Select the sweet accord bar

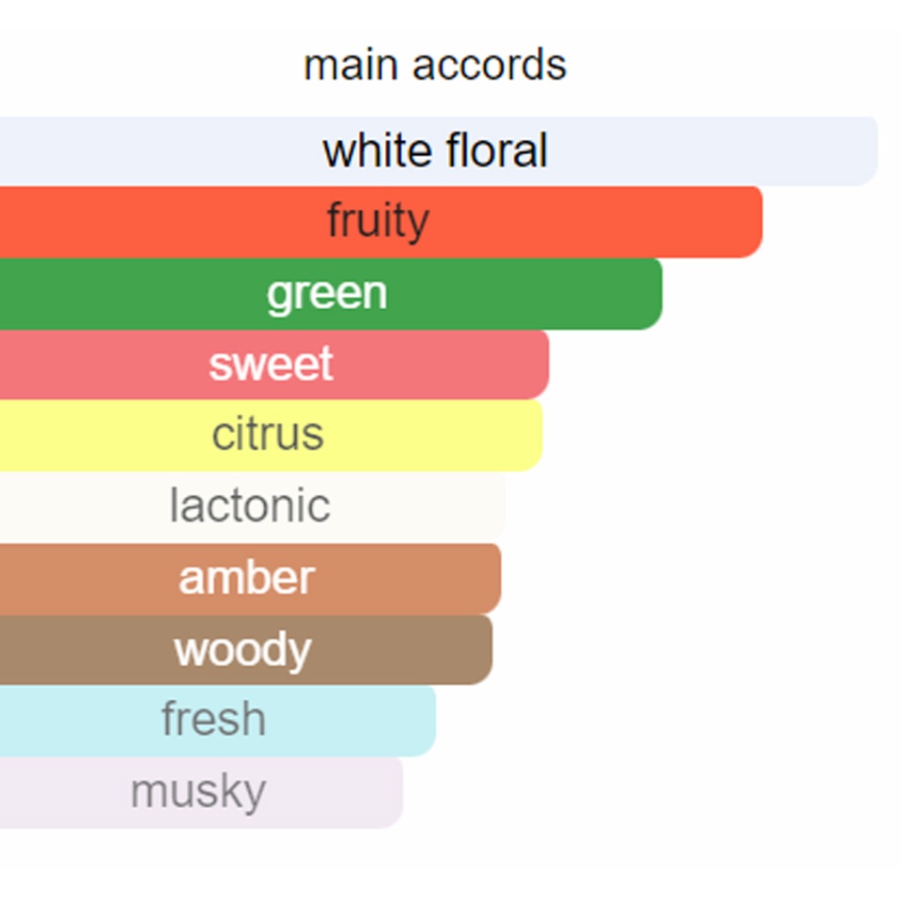tap(274, 365)
